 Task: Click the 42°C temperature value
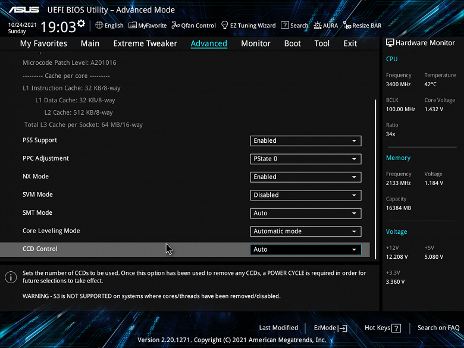[x=430, y=84]
